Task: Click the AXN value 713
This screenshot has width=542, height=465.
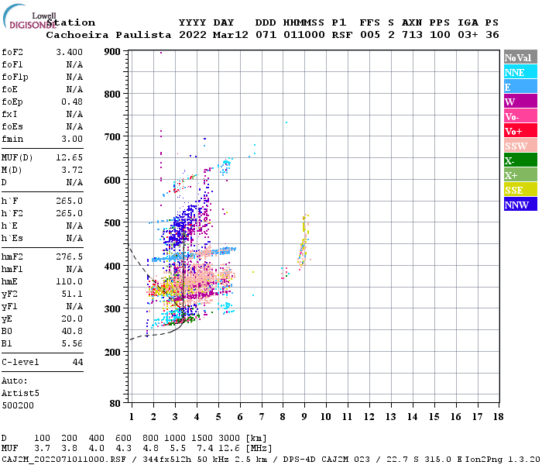Action: (412, 35)
